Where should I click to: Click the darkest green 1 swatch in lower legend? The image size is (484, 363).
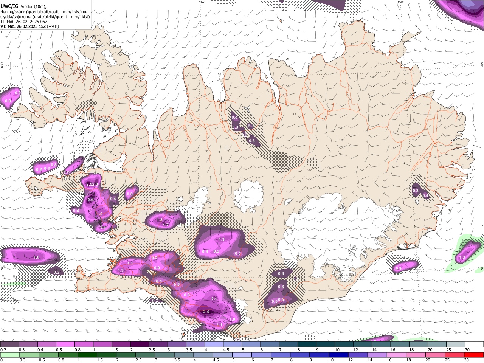point(87,355)
